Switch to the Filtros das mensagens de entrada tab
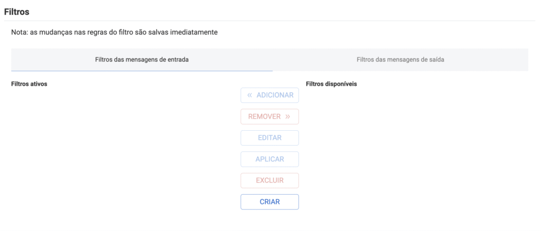Screen dimensions: 541x231 [142, 60]
